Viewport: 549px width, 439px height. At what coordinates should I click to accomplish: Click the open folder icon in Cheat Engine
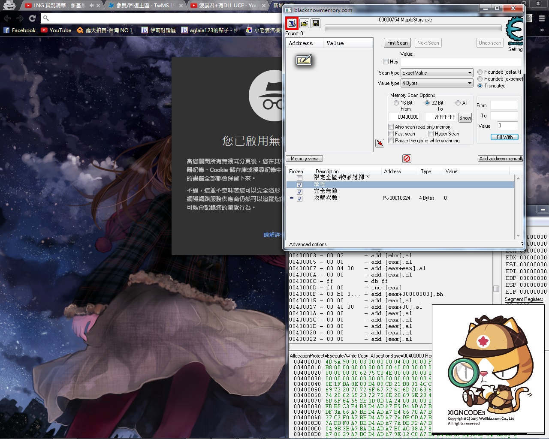[304, 23]
